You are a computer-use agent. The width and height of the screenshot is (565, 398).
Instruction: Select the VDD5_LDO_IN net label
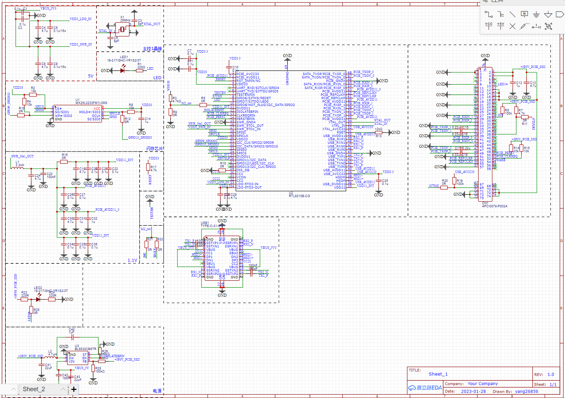[x=81, y=19]
